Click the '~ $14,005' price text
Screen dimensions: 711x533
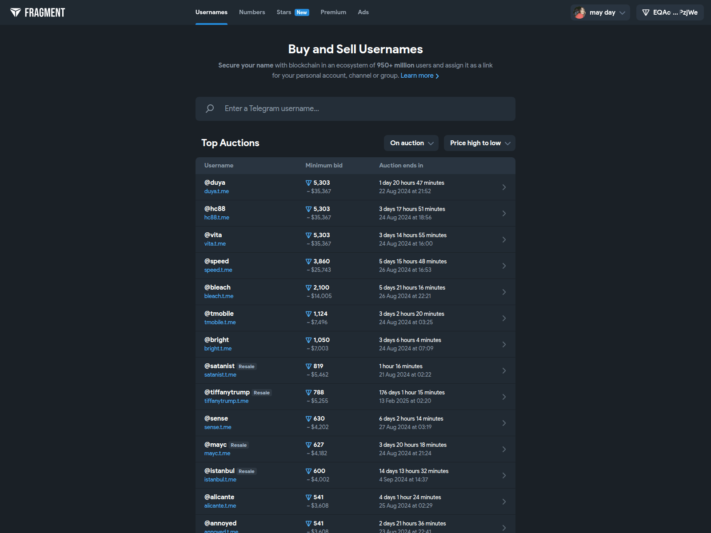pyautogui.click(x=319, y=296)
